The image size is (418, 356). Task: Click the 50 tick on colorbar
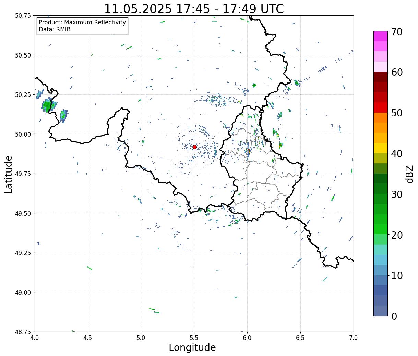[396, 113]
